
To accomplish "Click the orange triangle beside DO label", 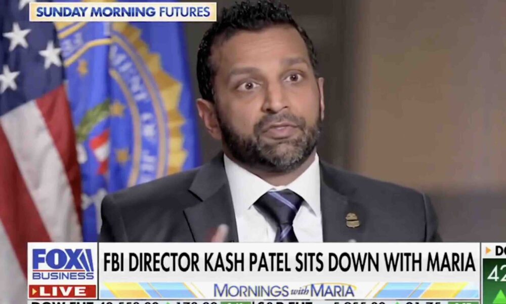I will point(488,251).
